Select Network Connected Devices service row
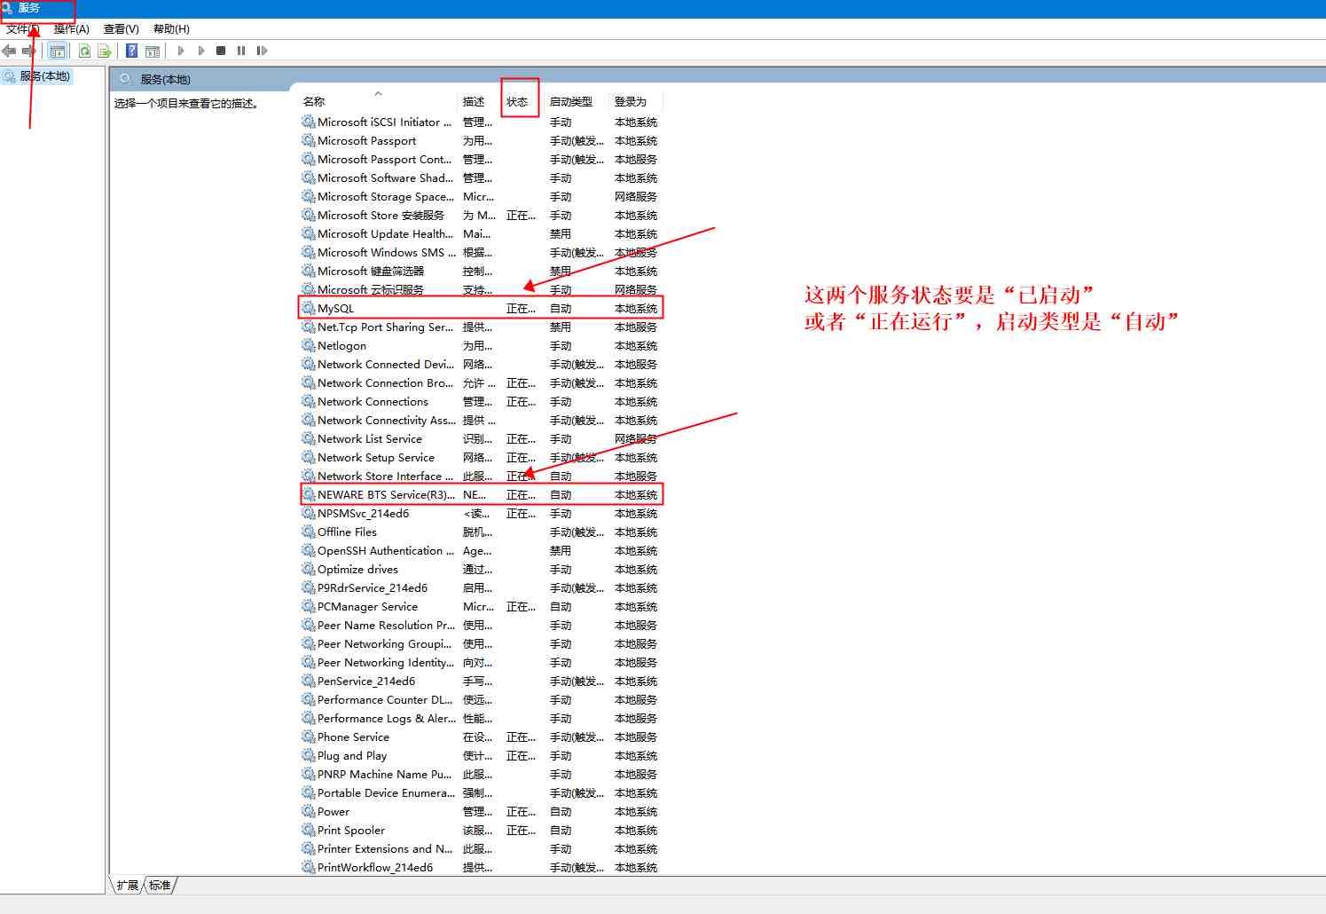 click(480, 364)
